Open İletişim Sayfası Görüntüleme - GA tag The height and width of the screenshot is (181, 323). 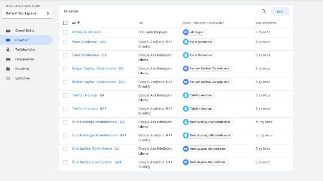point(98,69)
